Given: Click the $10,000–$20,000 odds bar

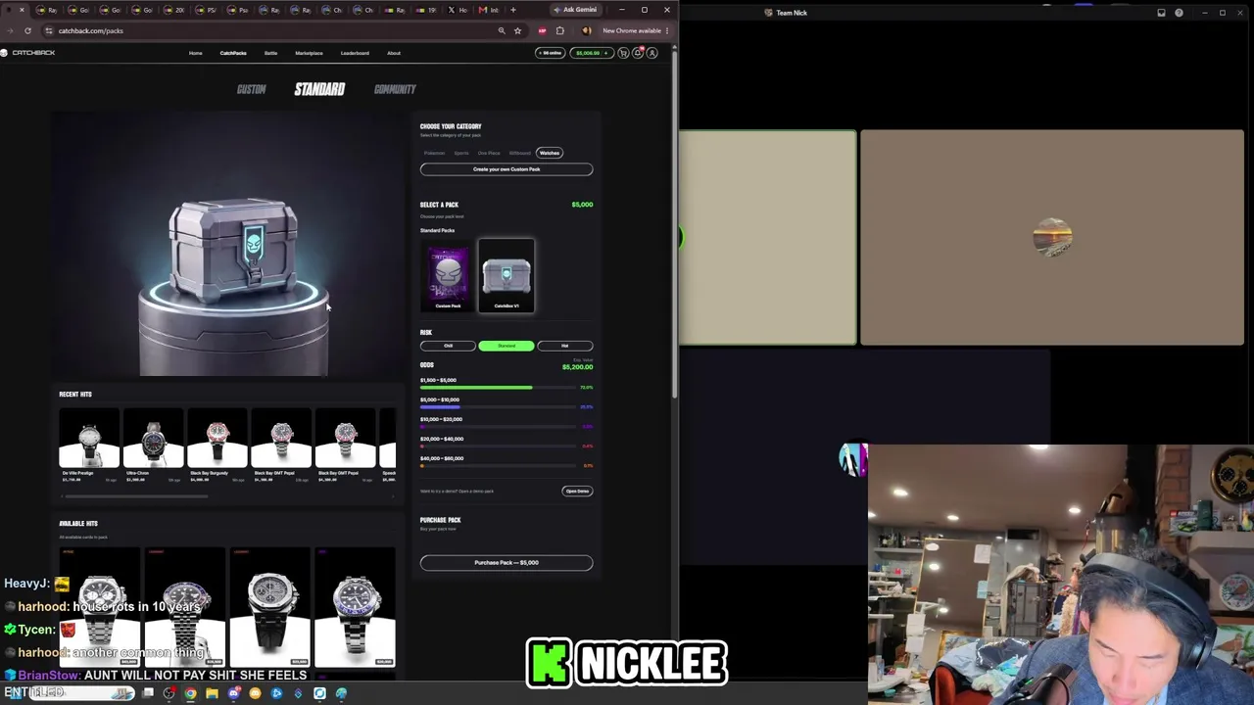Looking at the screenshot, I should point(499,427).
